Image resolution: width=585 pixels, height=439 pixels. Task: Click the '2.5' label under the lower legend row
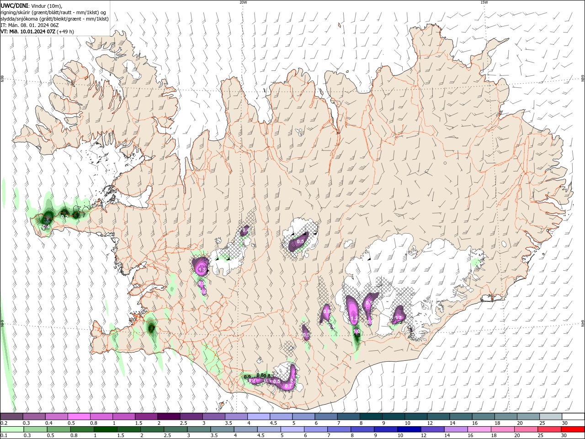click(x=168, y=436)
